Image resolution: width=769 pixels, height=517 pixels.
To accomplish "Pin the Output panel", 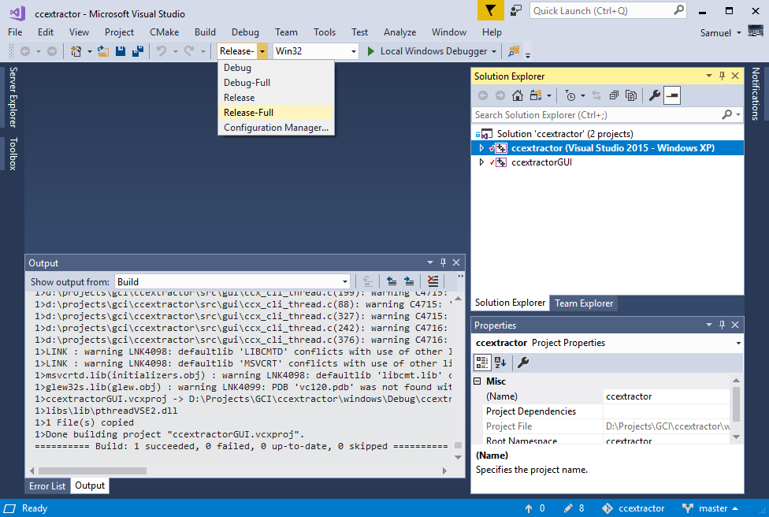I will click(443, 263).
